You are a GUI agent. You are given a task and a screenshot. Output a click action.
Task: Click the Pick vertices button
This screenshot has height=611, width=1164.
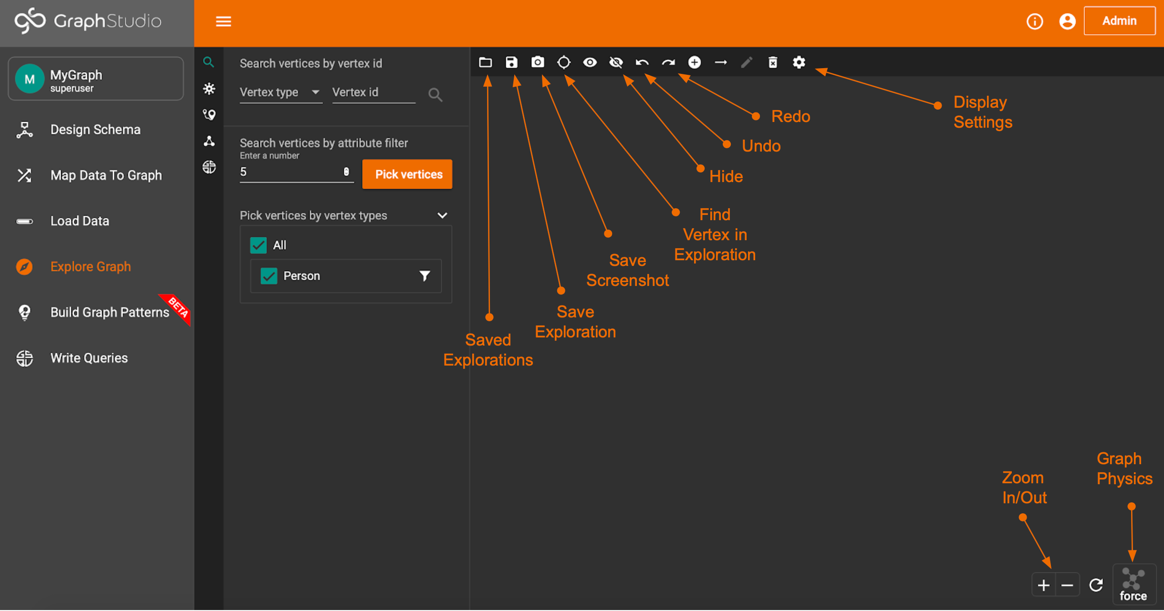(407, 174)
